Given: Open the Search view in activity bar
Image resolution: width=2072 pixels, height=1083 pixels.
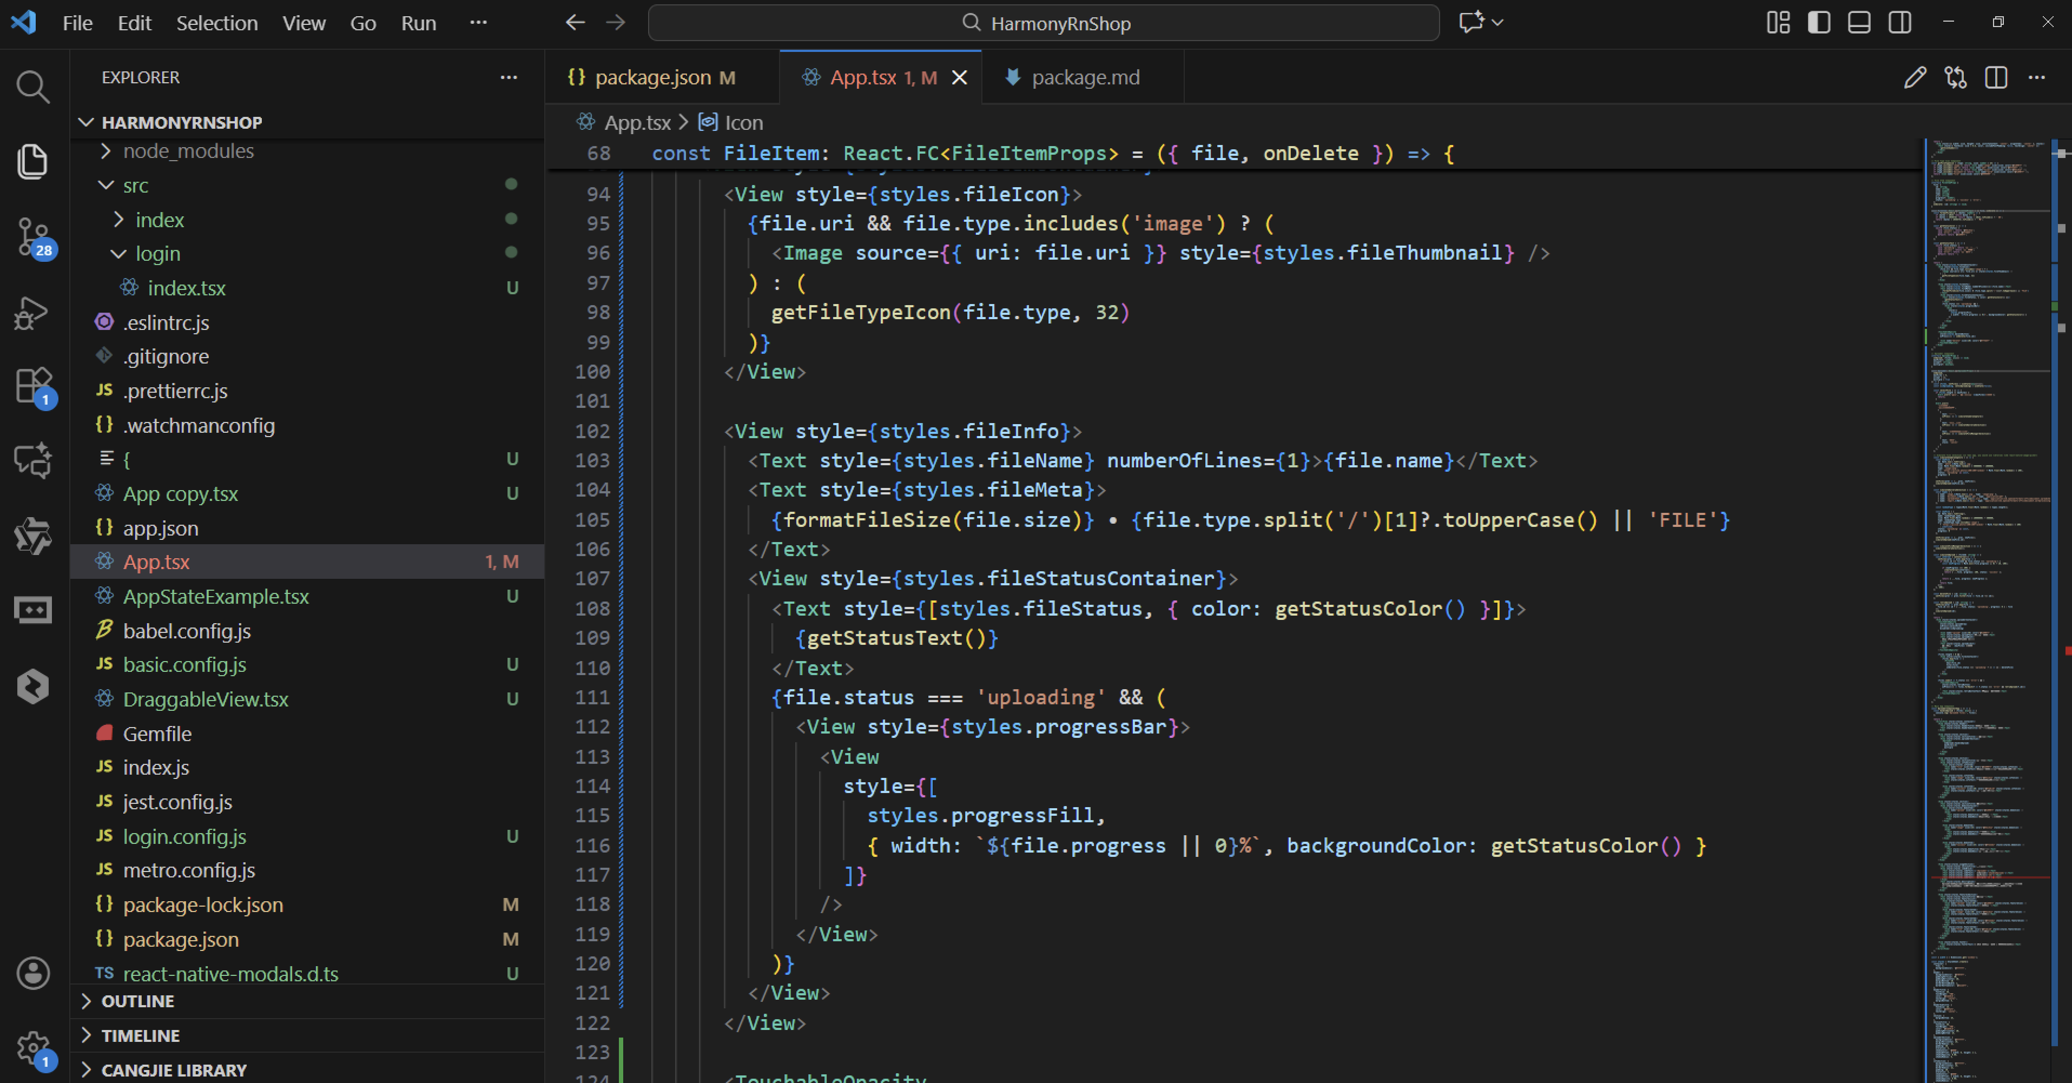Looking at the screenshot, I should [x=32, y=87].
